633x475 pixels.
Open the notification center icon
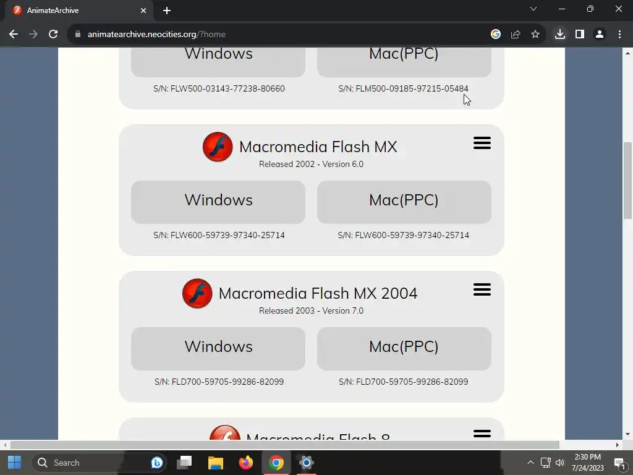coord(620,463)
